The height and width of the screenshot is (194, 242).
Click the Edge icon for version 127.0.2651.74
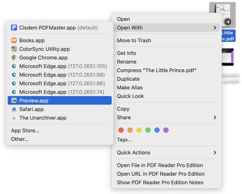pyautogui.click(x=14, y=92)
